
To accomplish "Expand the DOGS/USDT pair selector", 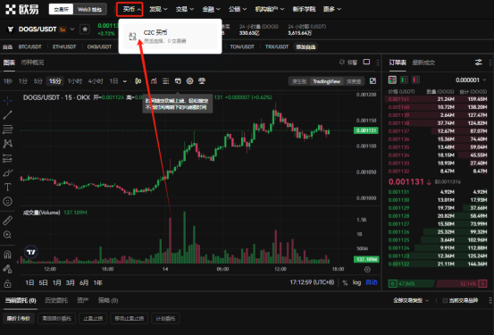I will coord(72,29).
